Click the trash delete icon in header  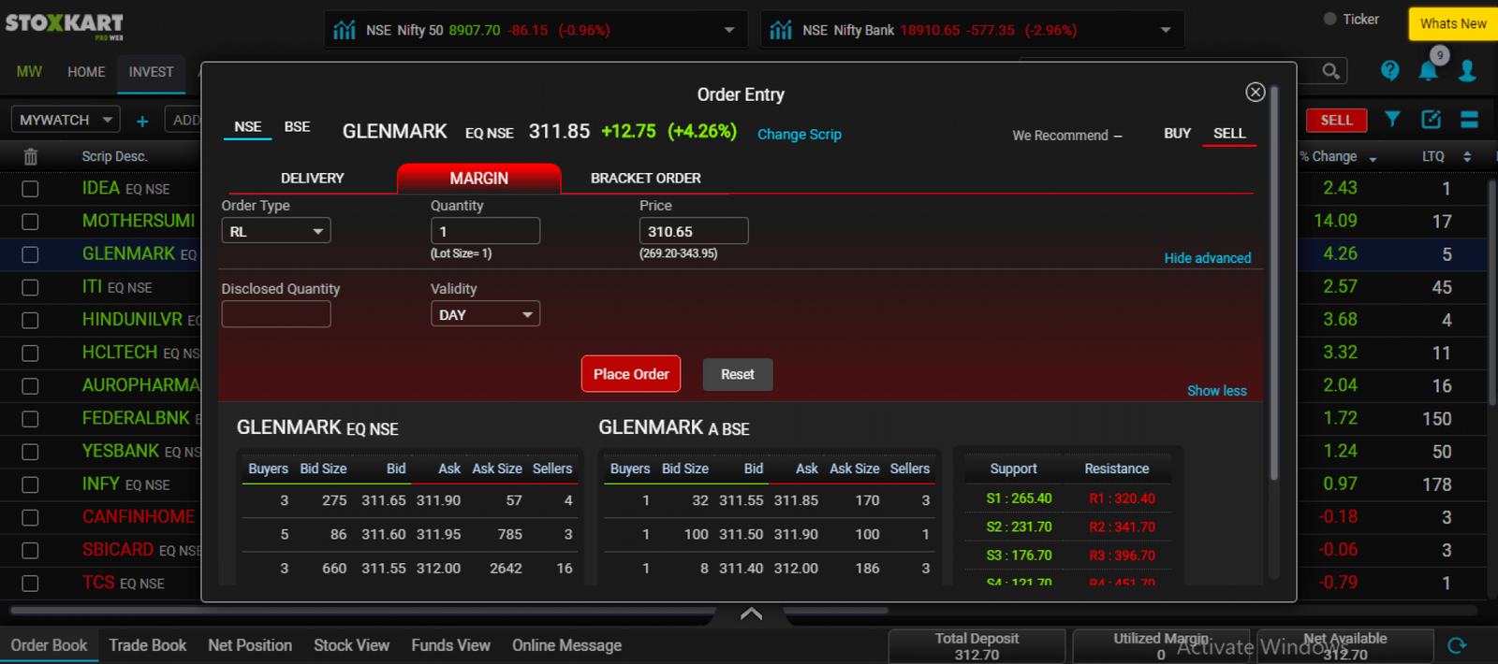point(30,156)
